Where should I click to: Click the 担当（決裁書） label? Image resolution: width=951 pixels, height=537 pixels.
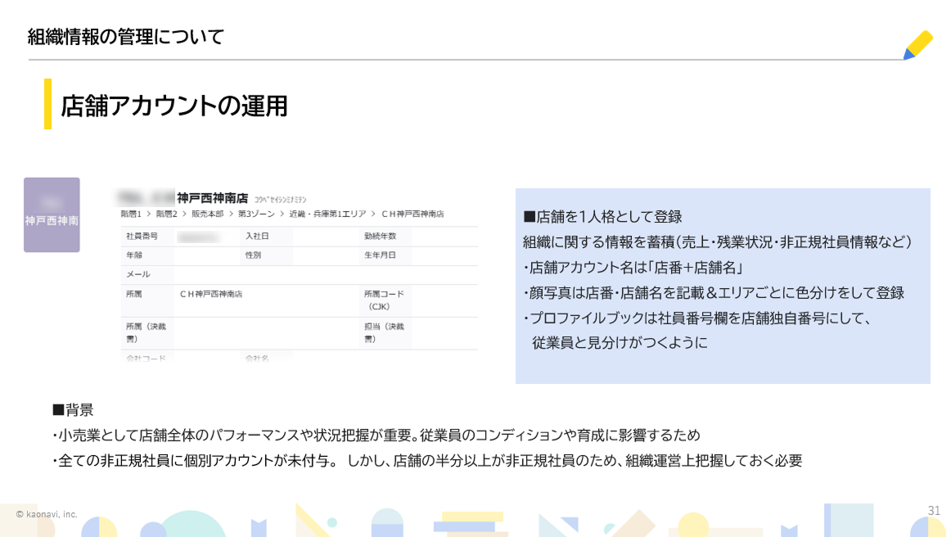tap(384, 332)
